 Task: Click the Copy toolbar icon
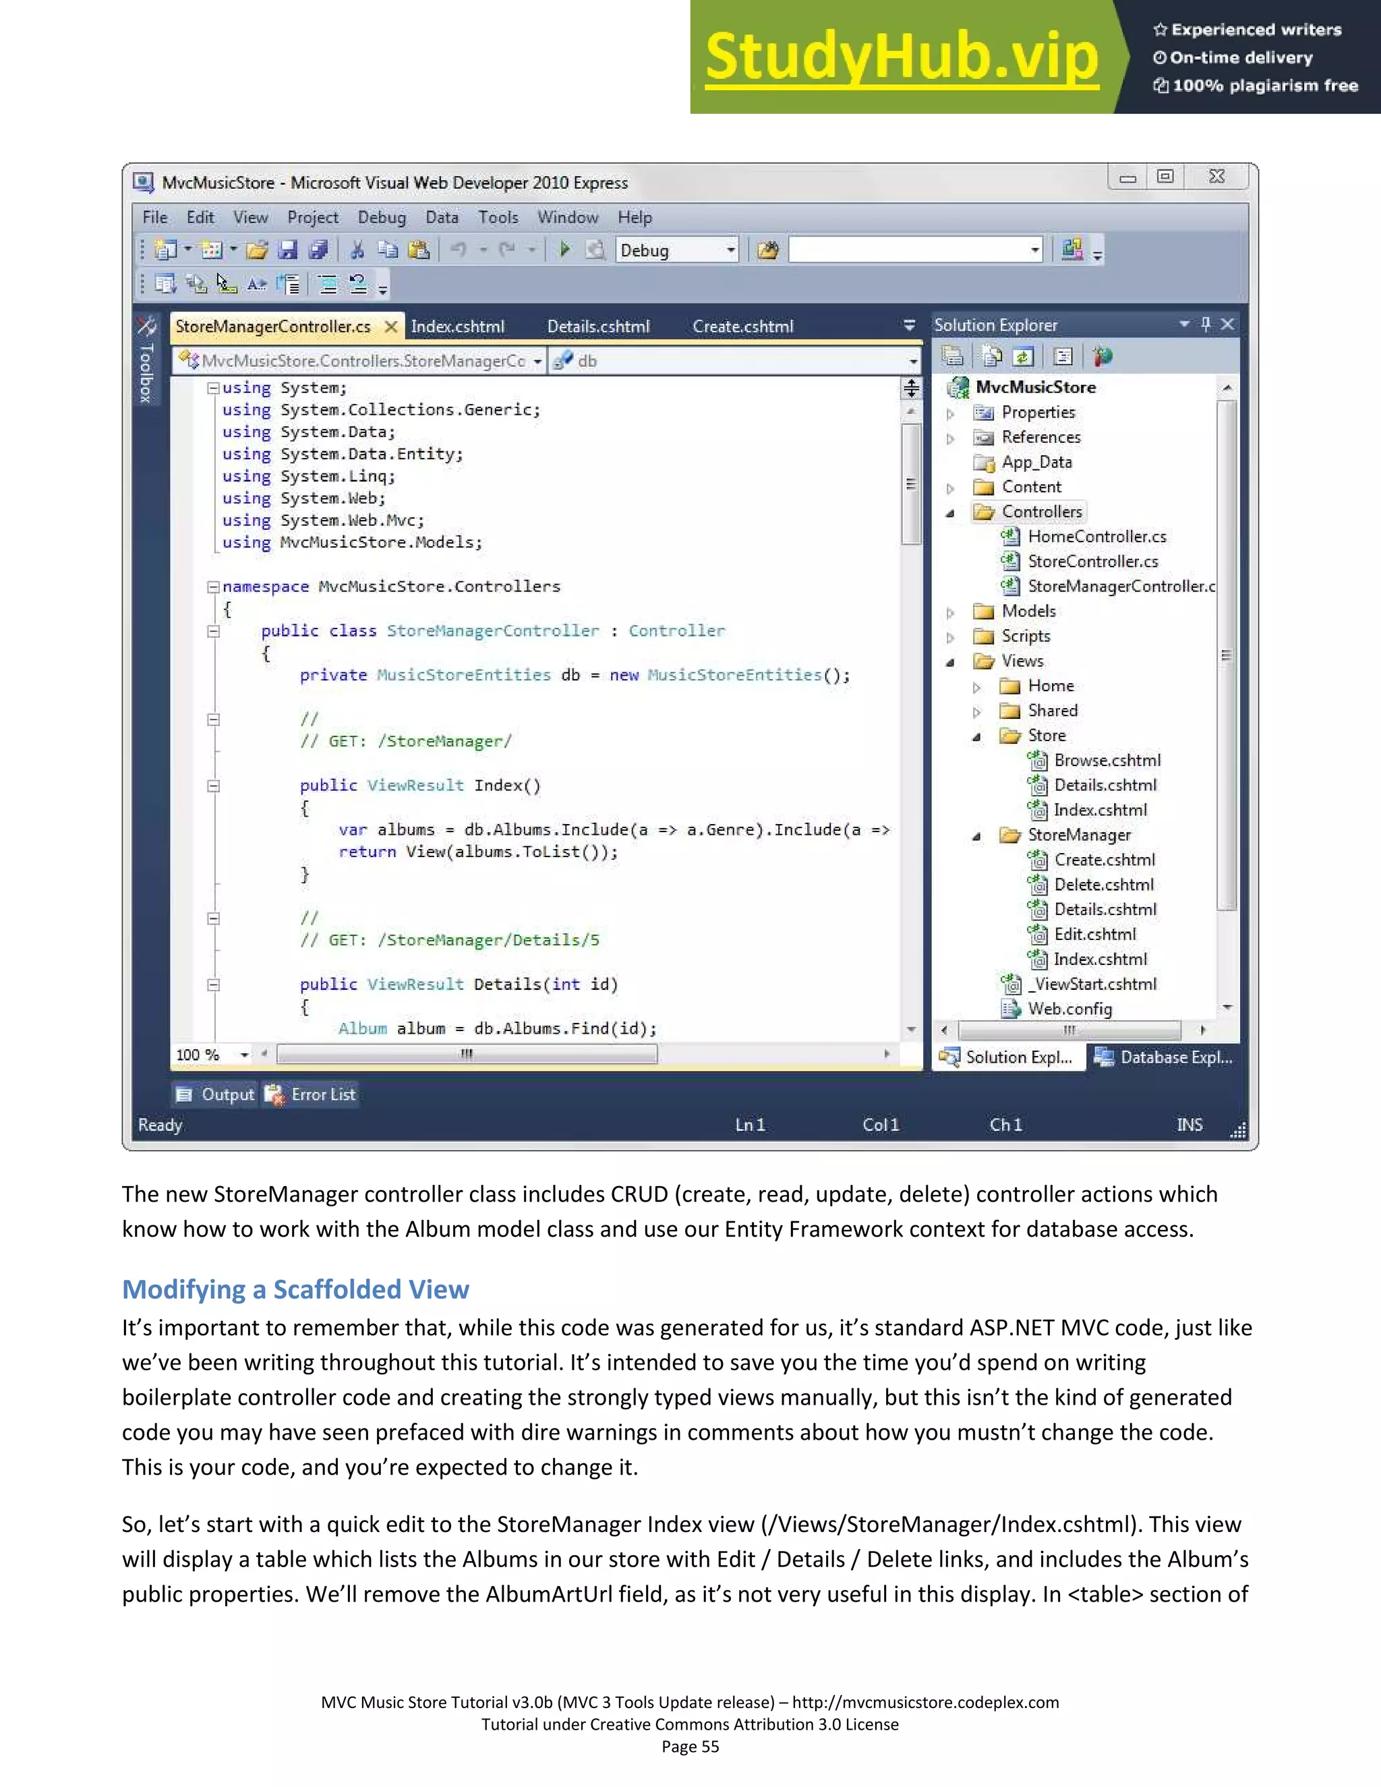point(388,250)
